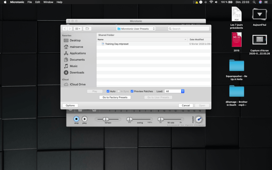
Task: Open the Edit menu
Action: coord(37,2)
